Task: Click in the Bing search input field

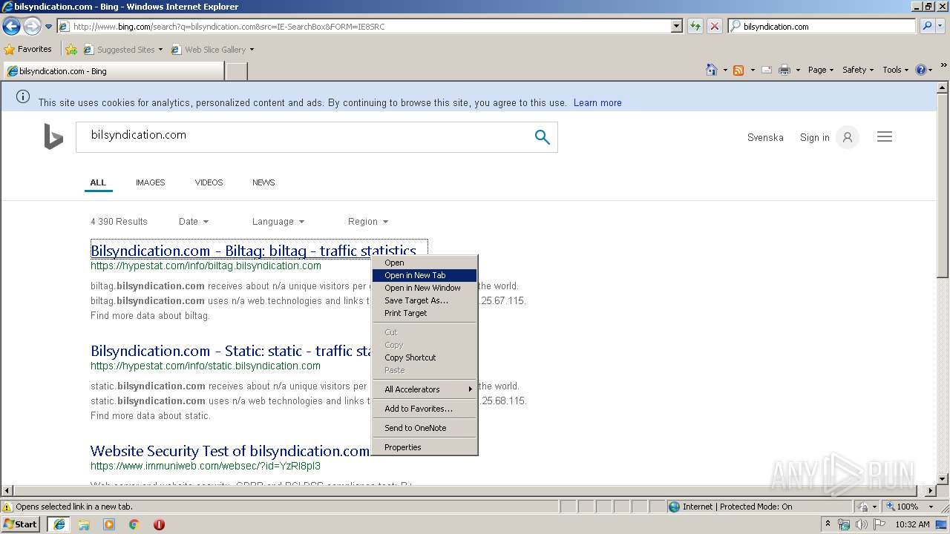Action: [x=304, y=137]
